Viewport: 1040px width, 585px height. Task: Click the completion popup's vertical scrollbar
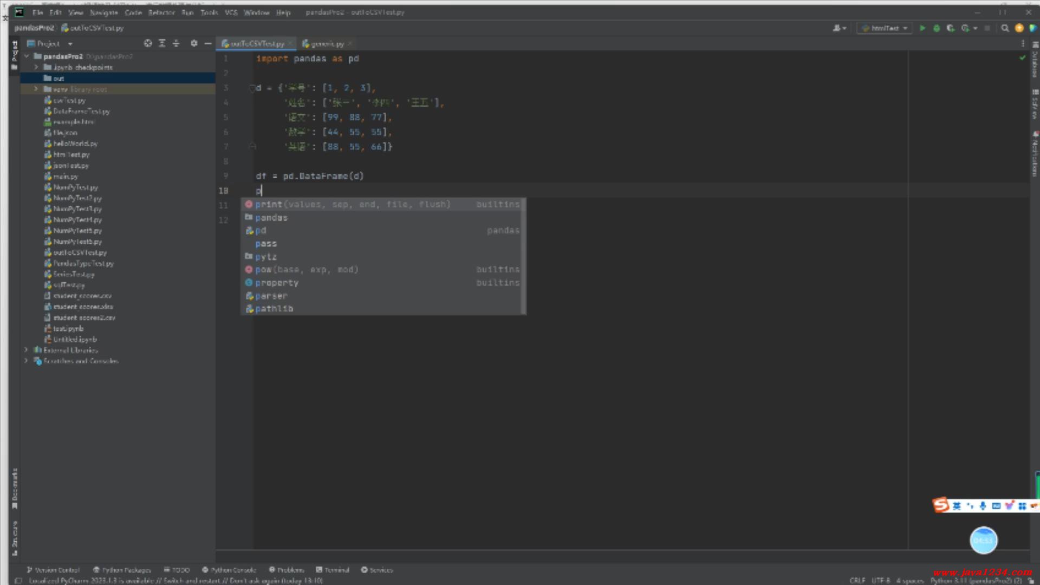point(523,256)
